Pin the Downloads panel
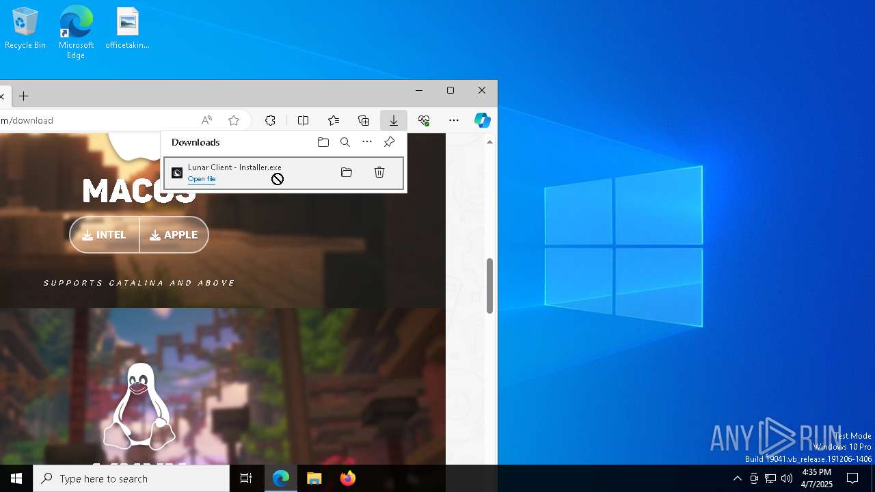The height and width of the screenshot is (492, 875). click(x=389, y=142)
